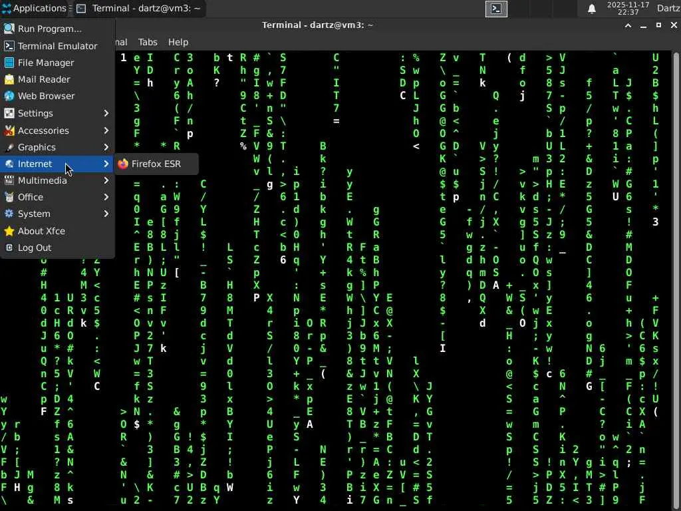Click terminal launcher icon in top panel
The width and height of the screenshot is (681, 511).
[496, 9]
